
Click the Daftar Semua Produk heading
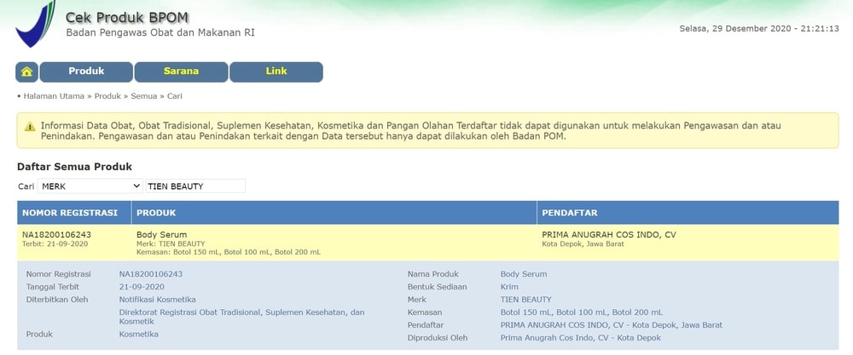[x=74, y=167]
